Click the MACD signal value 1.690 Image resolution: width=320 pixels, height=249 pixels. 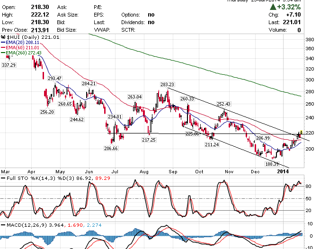75,225
